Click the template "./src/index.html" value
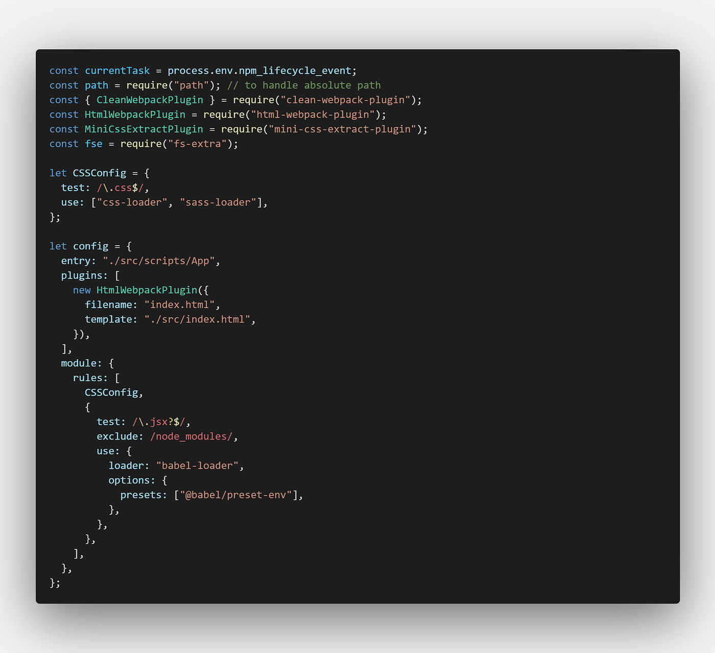This screenshot has height=653, width=715. tap(197, 319)
